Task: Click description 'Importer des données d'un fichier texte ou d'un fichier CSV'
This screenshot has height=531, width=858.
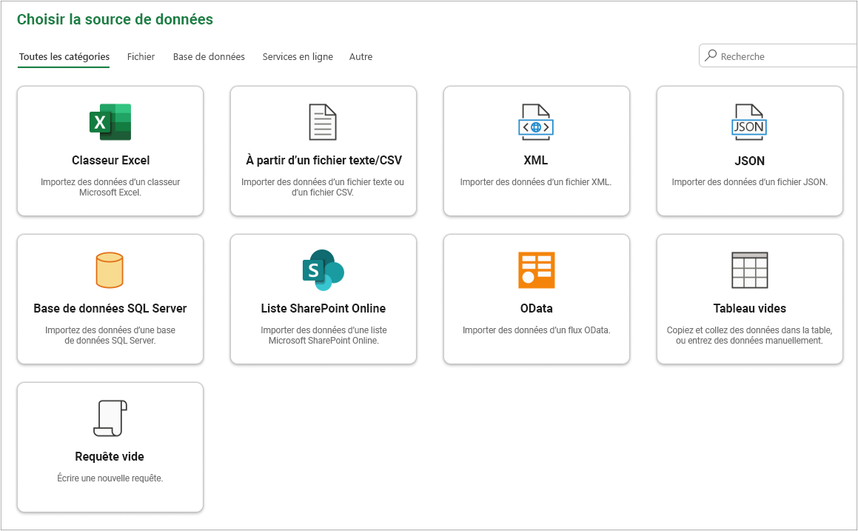Action: pos(323,187)
